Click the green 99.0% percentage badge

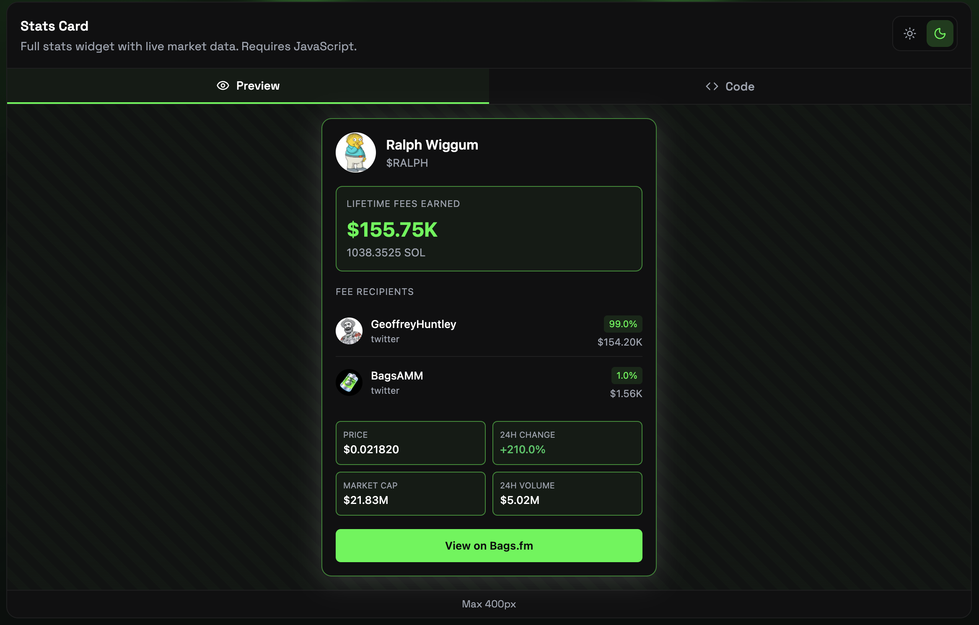[x=623, y=324]
